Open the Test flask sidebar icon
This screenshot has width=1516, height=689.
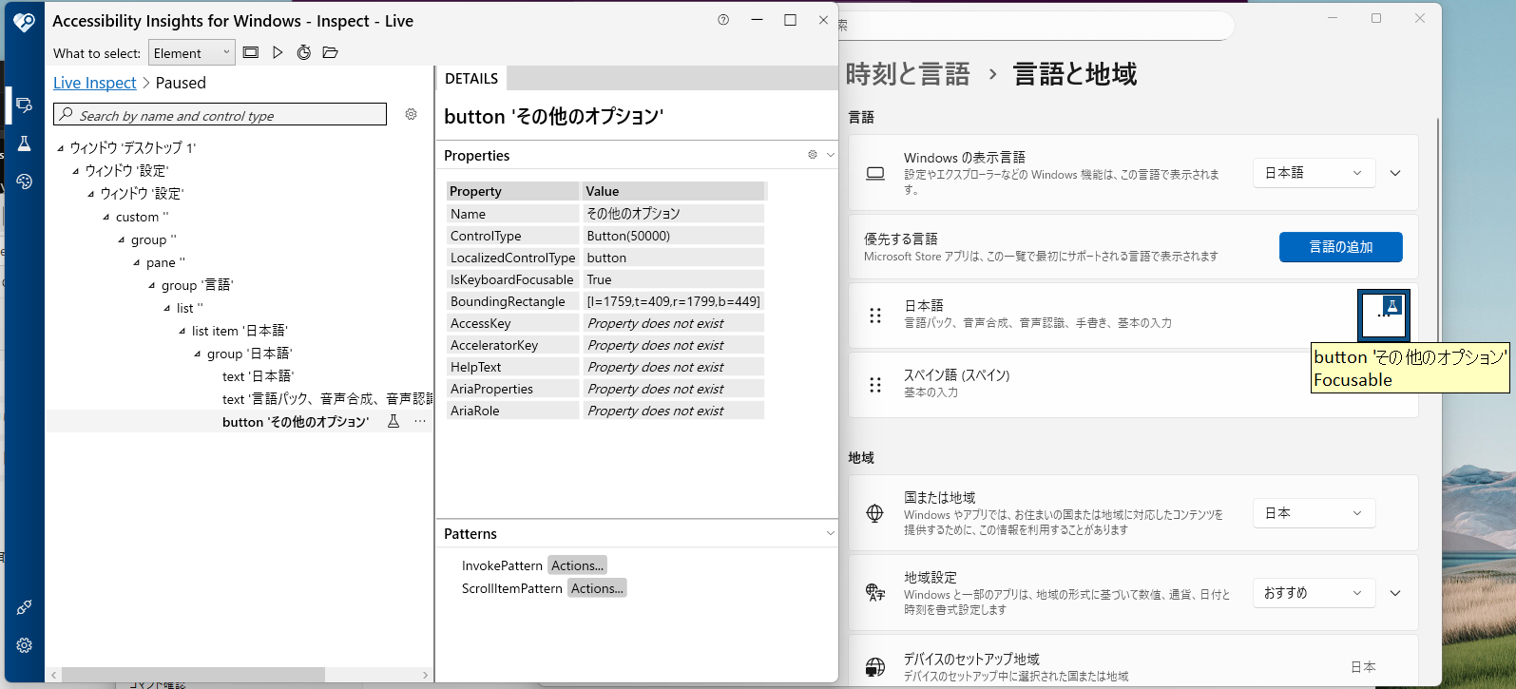pos(25,144)
